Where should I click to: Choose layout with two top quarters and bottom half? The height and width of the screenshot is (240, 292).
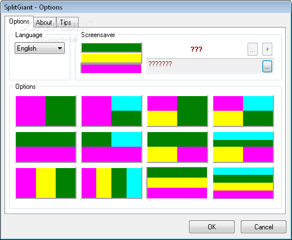(111, 147)
